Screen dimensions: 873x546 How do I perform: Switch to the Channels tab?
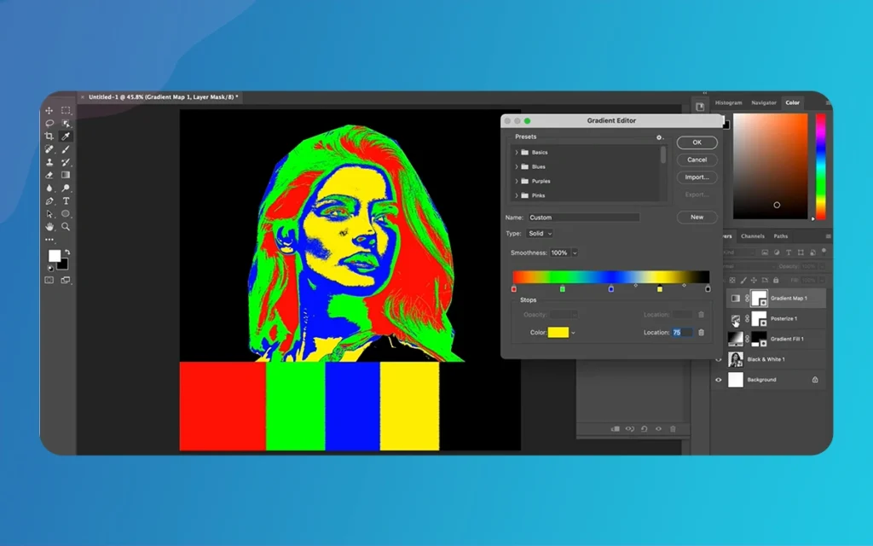pos(752,236)
